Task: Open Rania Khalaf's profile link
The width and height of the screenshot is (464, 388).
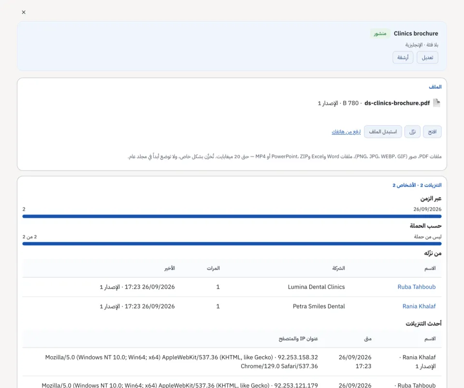Action: tap(419, 306)
